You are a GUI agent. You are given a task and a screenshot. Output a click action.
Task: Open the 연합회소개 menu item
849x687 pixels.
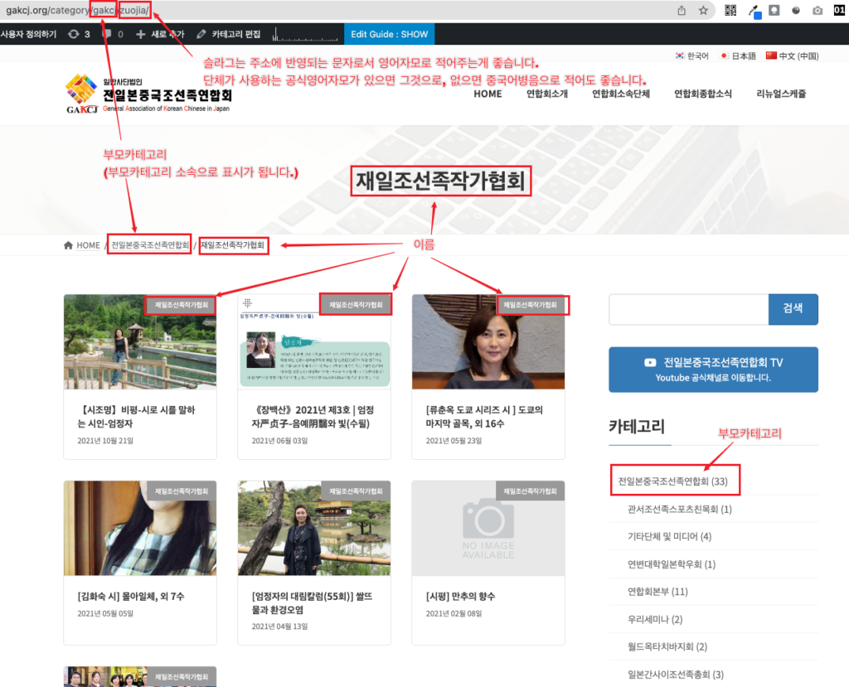pyautogui.click(x=547, y=94)
